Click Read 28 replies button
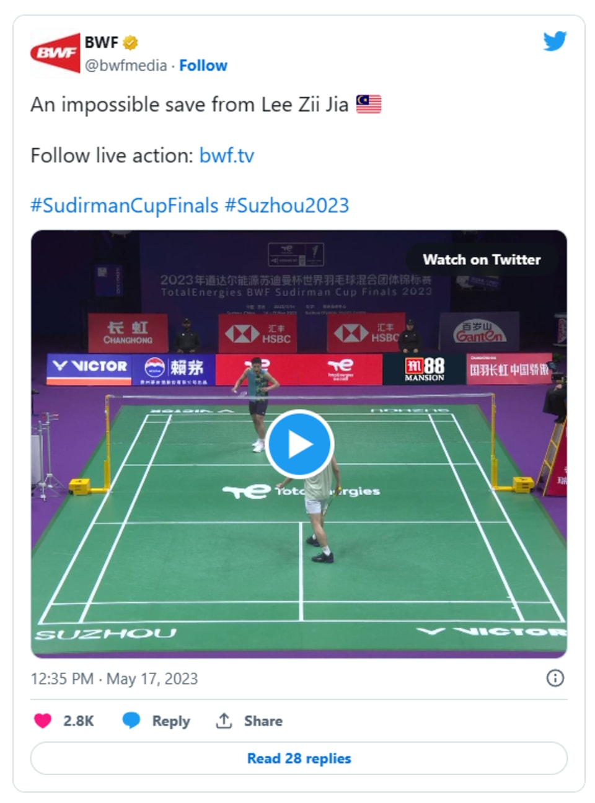Screen dimensions: 595x803 click(299, 758)
